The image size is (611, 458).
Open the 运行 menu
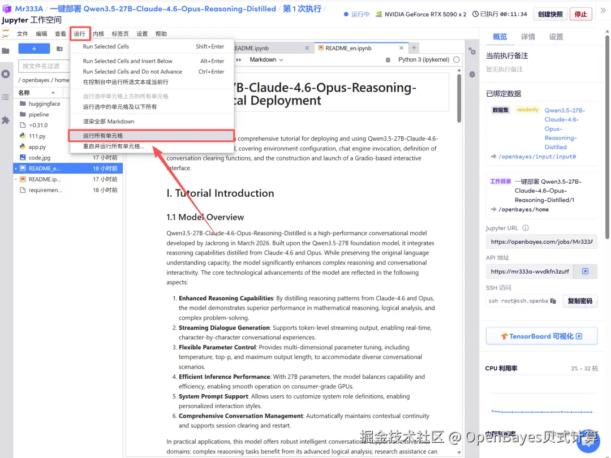[x=80, y=34]
